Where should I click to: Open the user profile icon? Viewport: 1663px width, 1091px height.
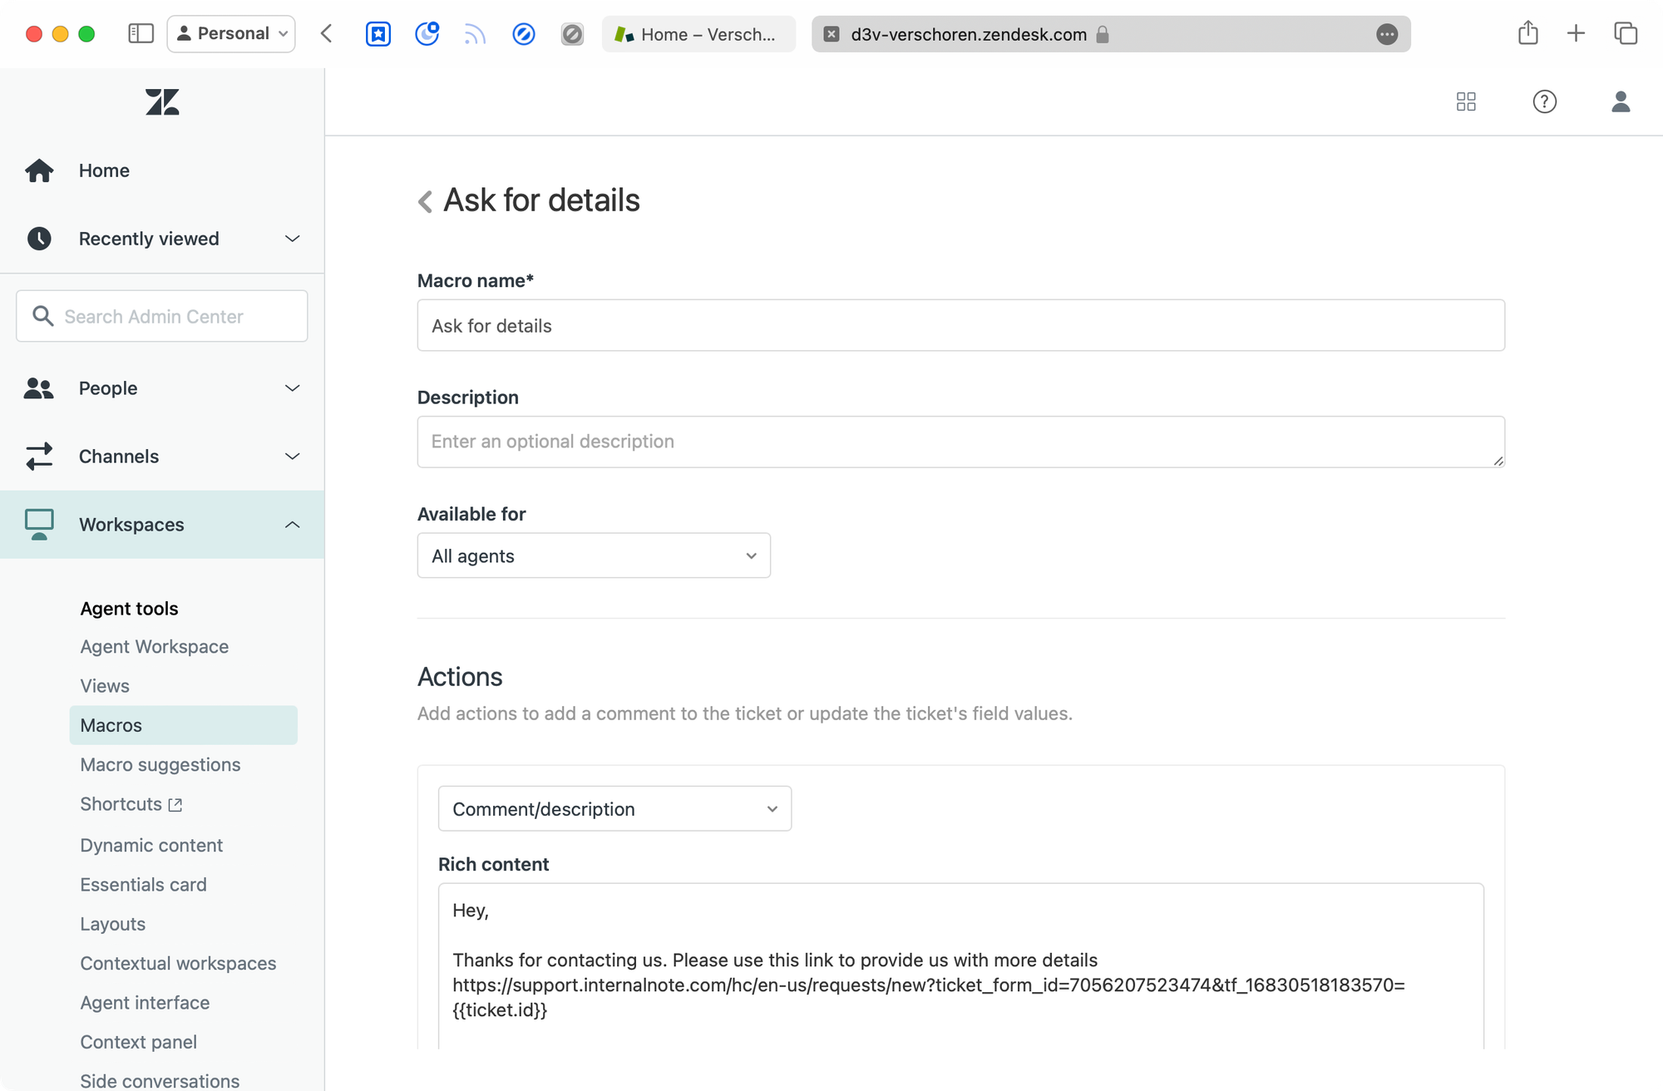tap(1620, 101)
